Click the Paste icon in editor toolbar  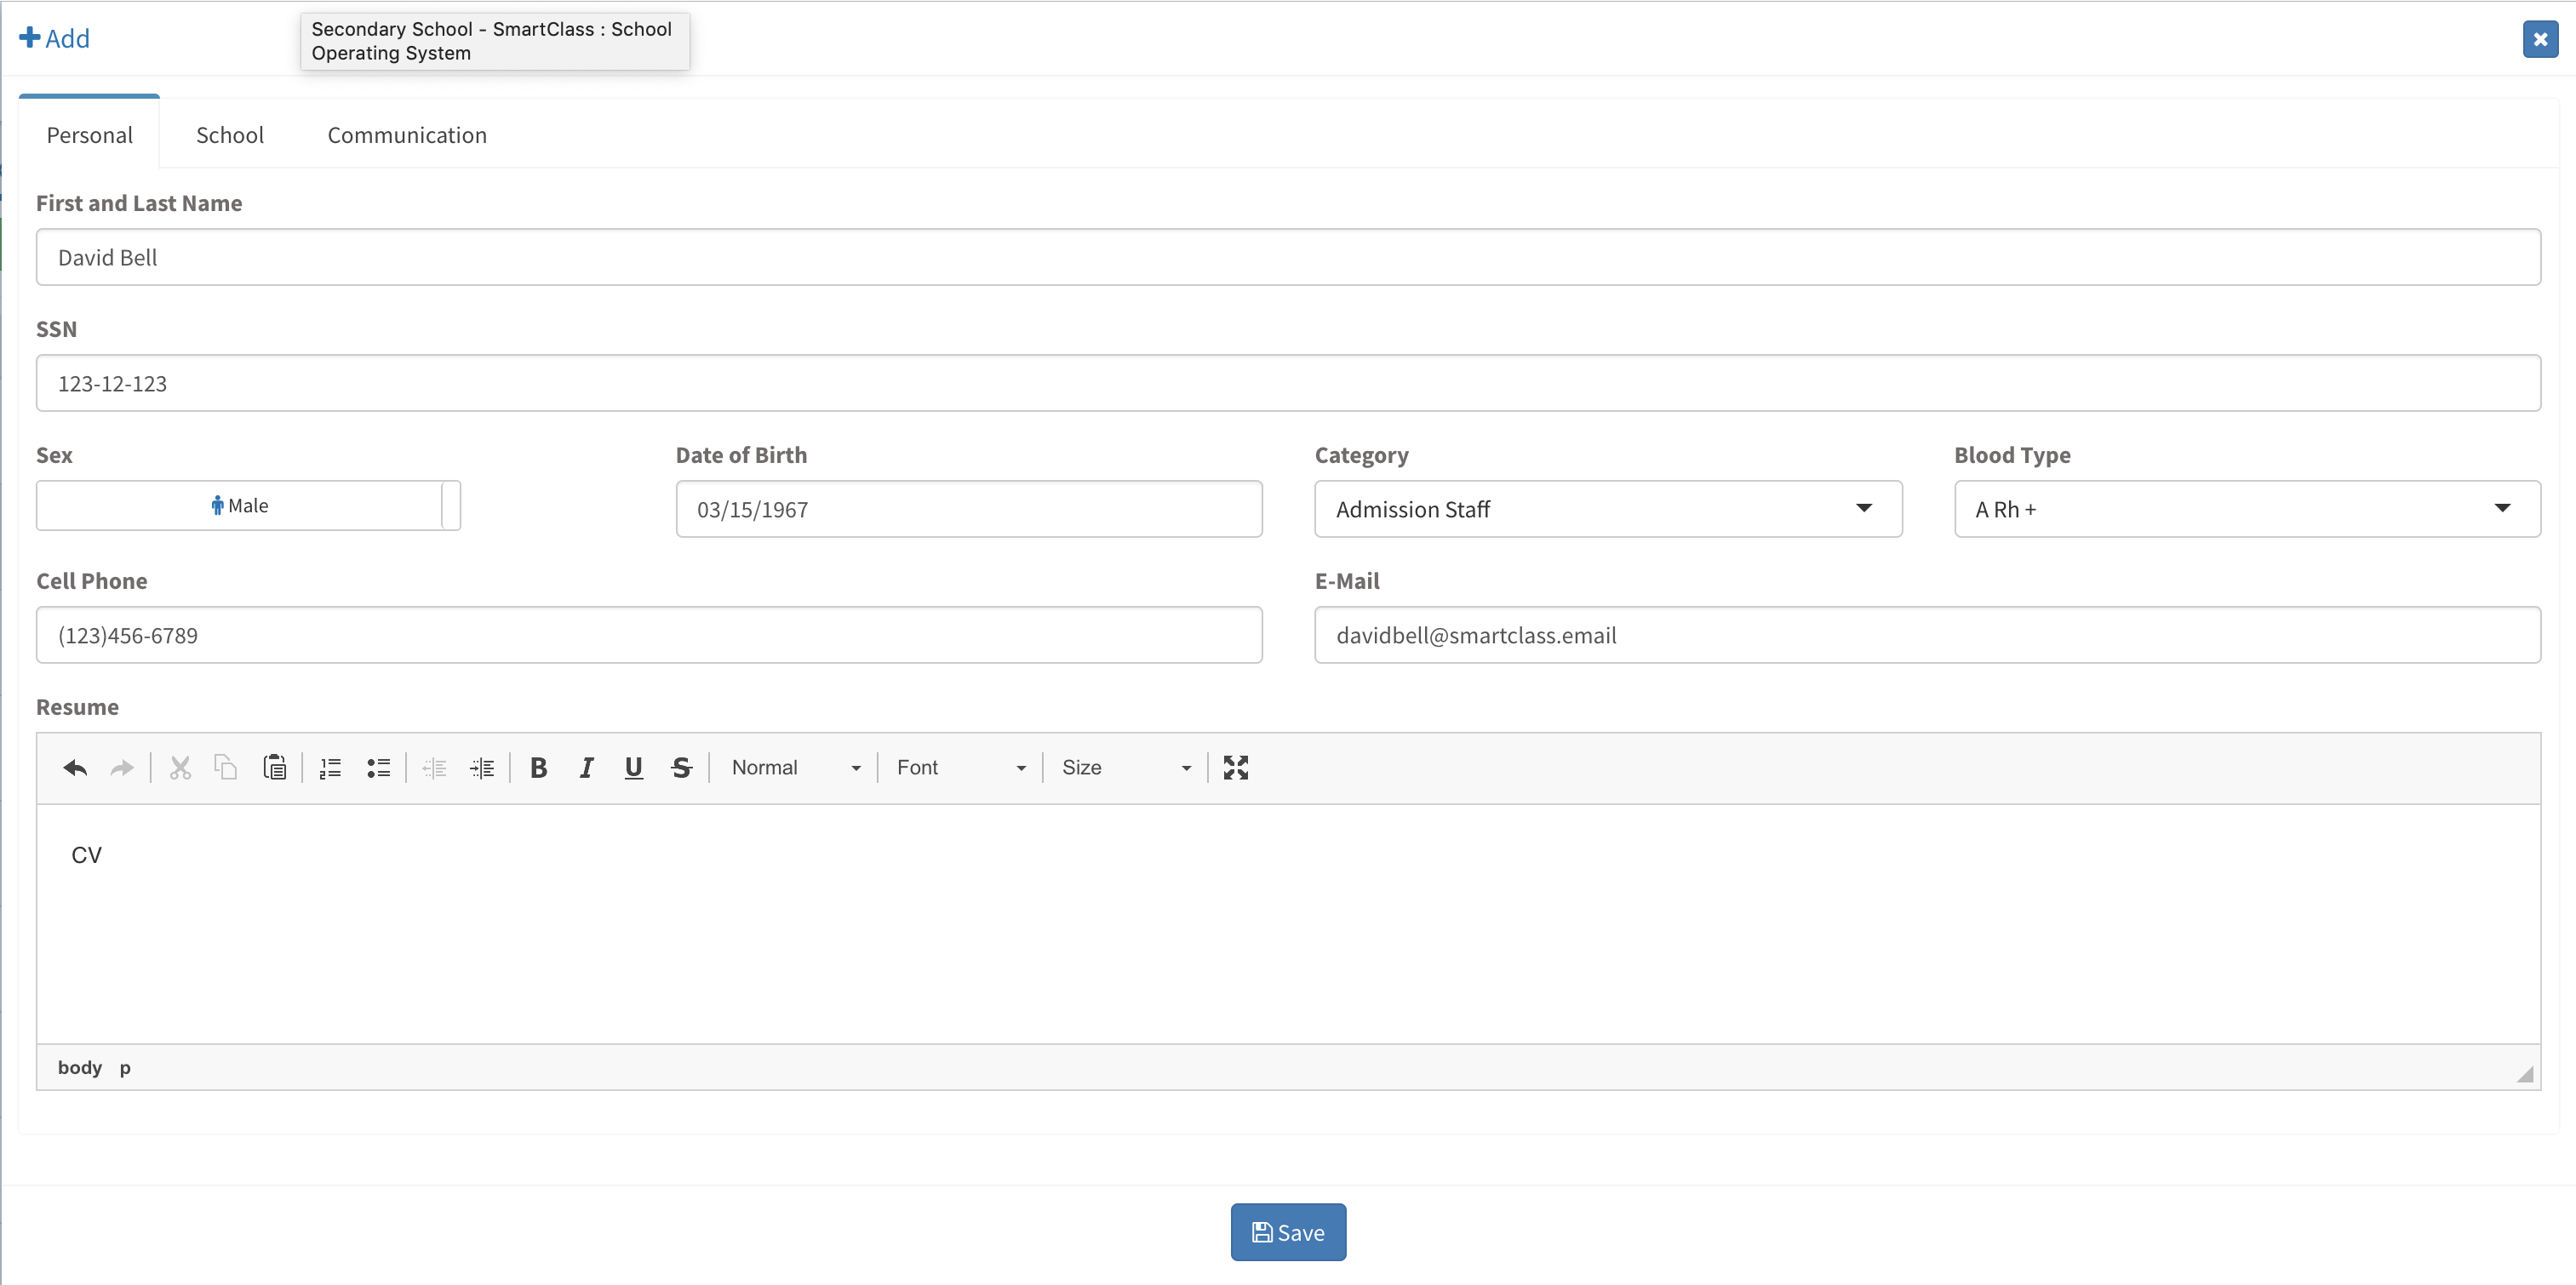coord(274,767)
